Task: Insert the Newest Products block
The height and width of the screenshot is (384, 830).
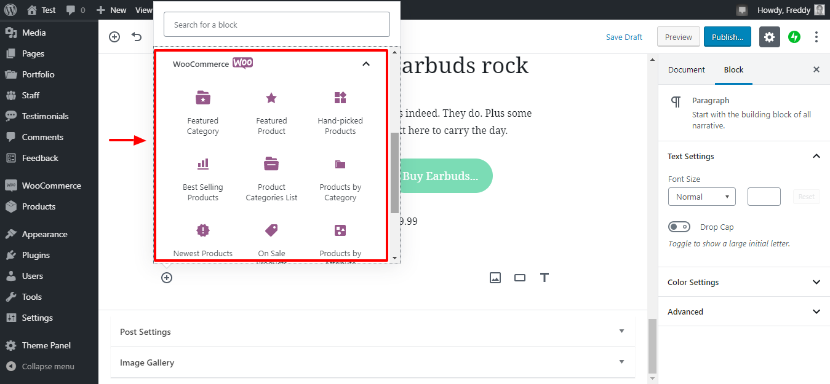Action: pyautogui.click(x=203, y=240)
